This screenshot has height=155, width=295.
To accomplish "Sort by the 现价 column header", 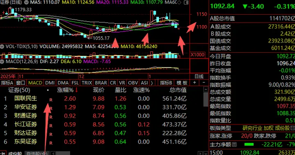I will pyautogui.click(x=99, y=90).
